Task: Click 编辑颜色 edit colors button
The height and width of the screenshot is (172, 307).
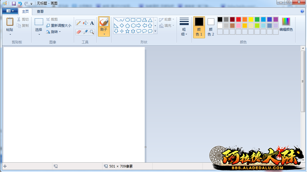Action: click(286, 25)
